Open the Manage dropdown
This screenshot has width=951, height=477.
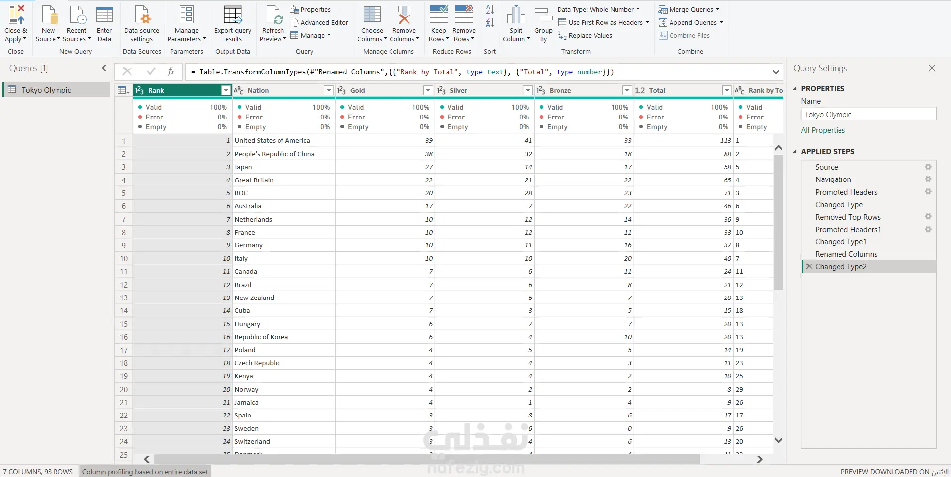pos(310,35)
